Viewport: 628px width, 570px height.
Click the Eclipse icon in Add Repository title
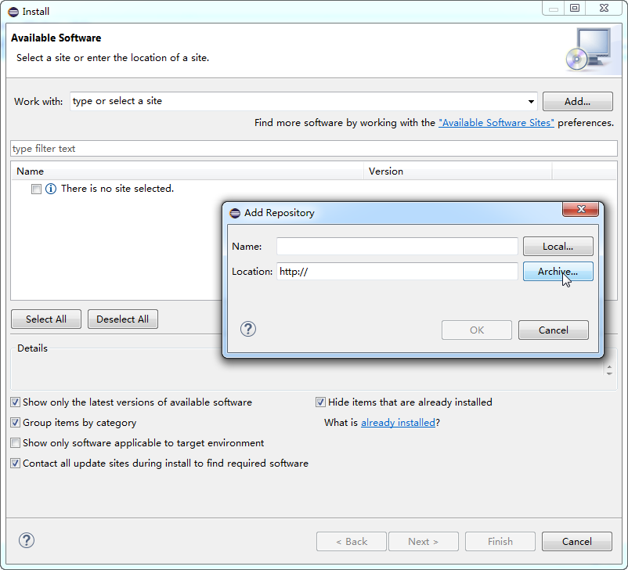(x=235, y=213)
